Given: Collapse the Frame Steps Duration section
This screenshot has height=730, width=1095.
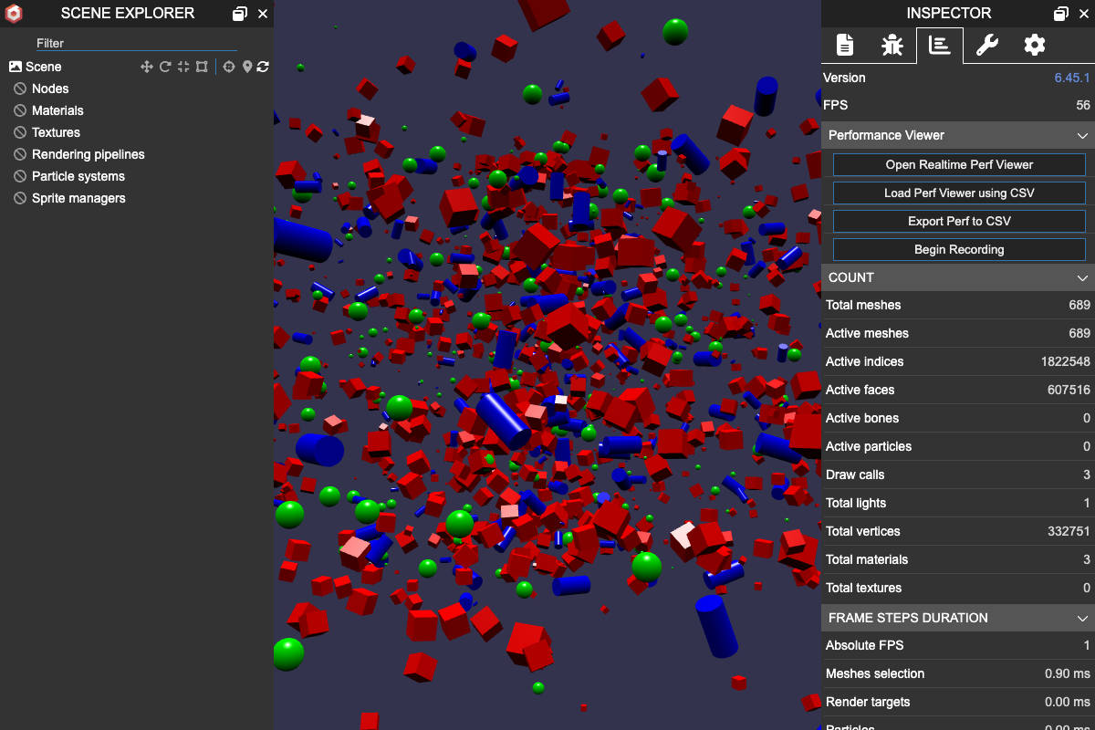Looking at the screenshot, I should (x=1082, y=618).
